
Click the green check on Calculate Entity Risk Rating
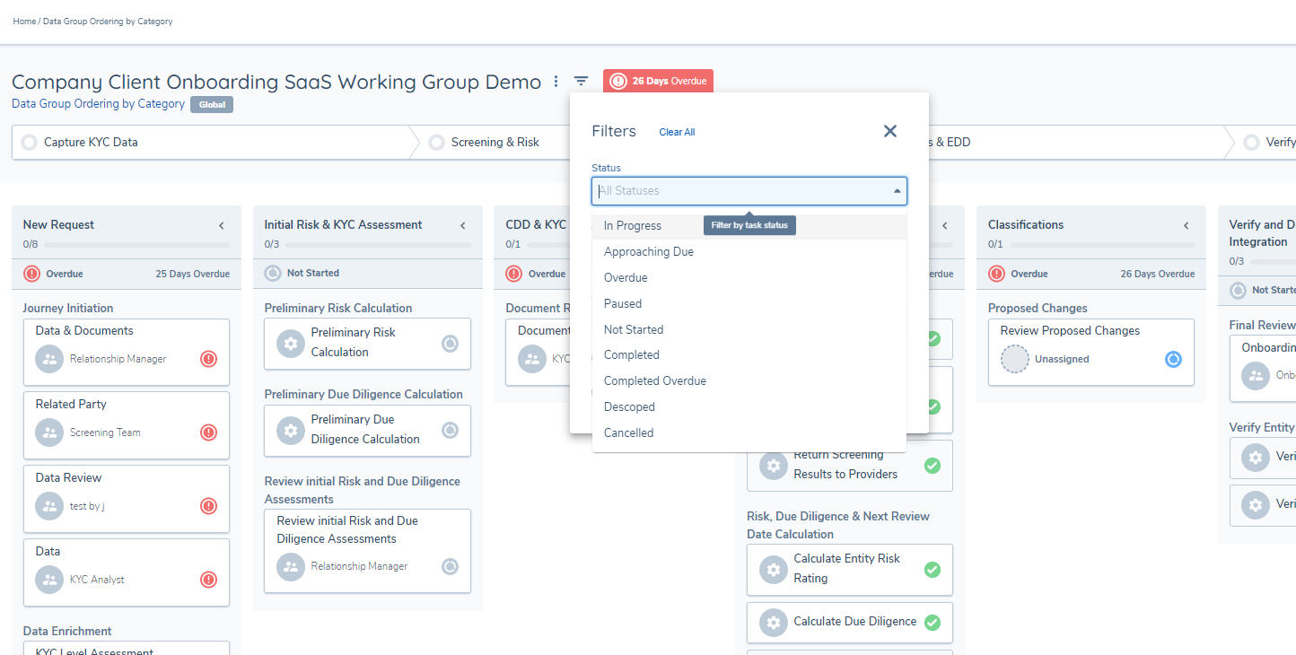933,569
